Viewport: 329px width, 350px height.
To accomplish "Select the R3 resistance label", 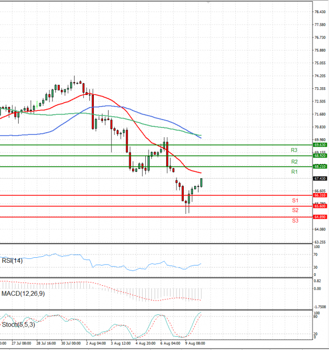I will 294,150.
